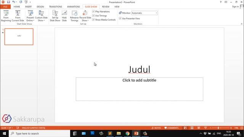The height and width of the screenshot is (137, 244).
Task: Switch to TRANSITIONS tab
Action: tap(56, 7)
